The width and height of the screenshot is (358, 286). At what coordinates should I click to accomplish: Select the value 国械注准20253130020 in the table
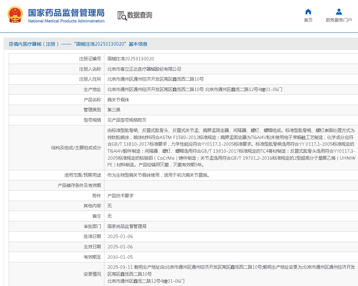(x=130, y=59)
